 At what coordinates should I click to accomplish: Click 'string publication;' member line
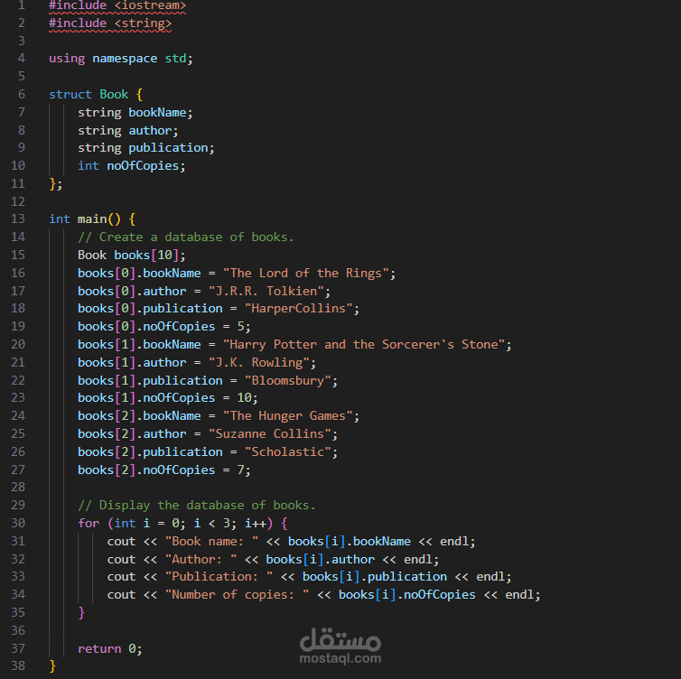[146, 147]
